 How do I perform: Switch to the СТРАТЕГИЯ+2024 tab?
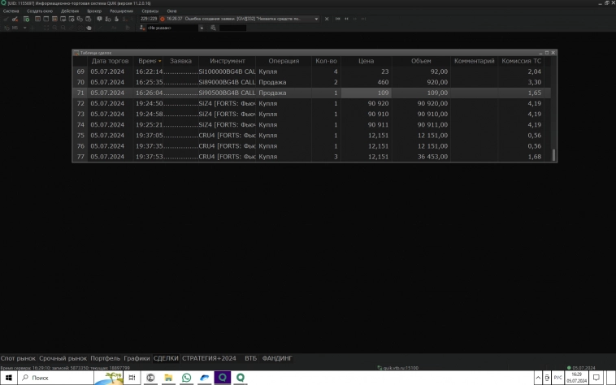tap(209, 358)
